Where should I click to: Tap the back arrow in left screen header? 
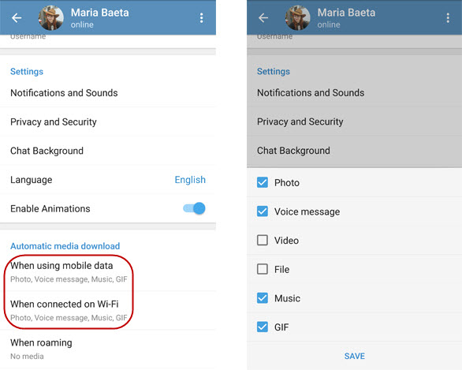17,18
